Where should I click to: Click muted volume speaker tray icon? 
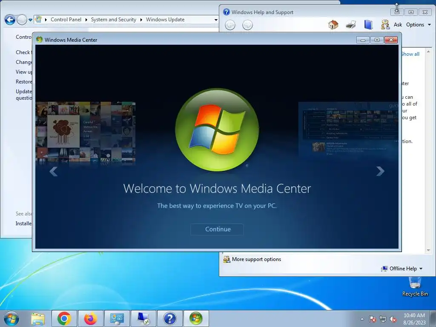pyautogui.click(x=393, y=319)
